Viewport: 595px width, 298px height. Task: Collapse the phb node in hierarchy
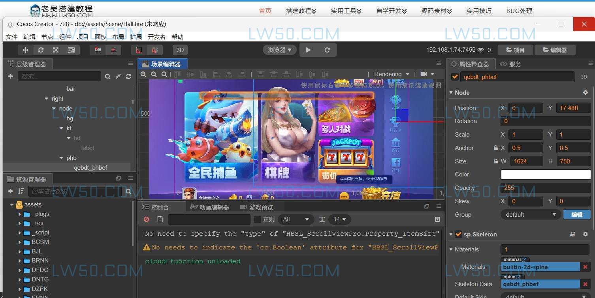(x=61, y=158)
